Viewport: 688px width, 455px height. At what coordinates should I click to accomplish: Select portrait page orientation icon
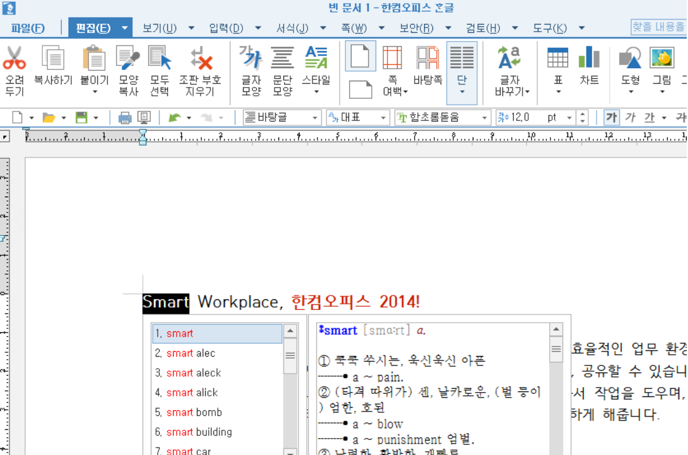click(x=360, y=56)
